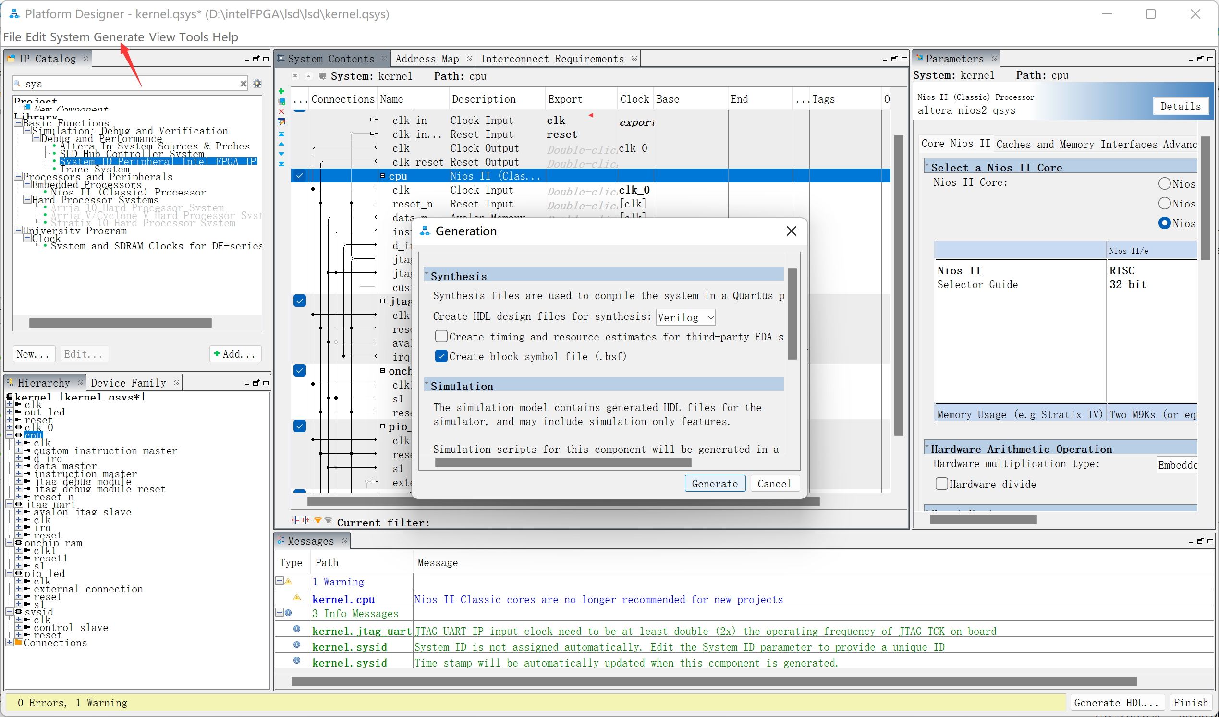Click the move-to-top arrow icon

coord(281,134)
